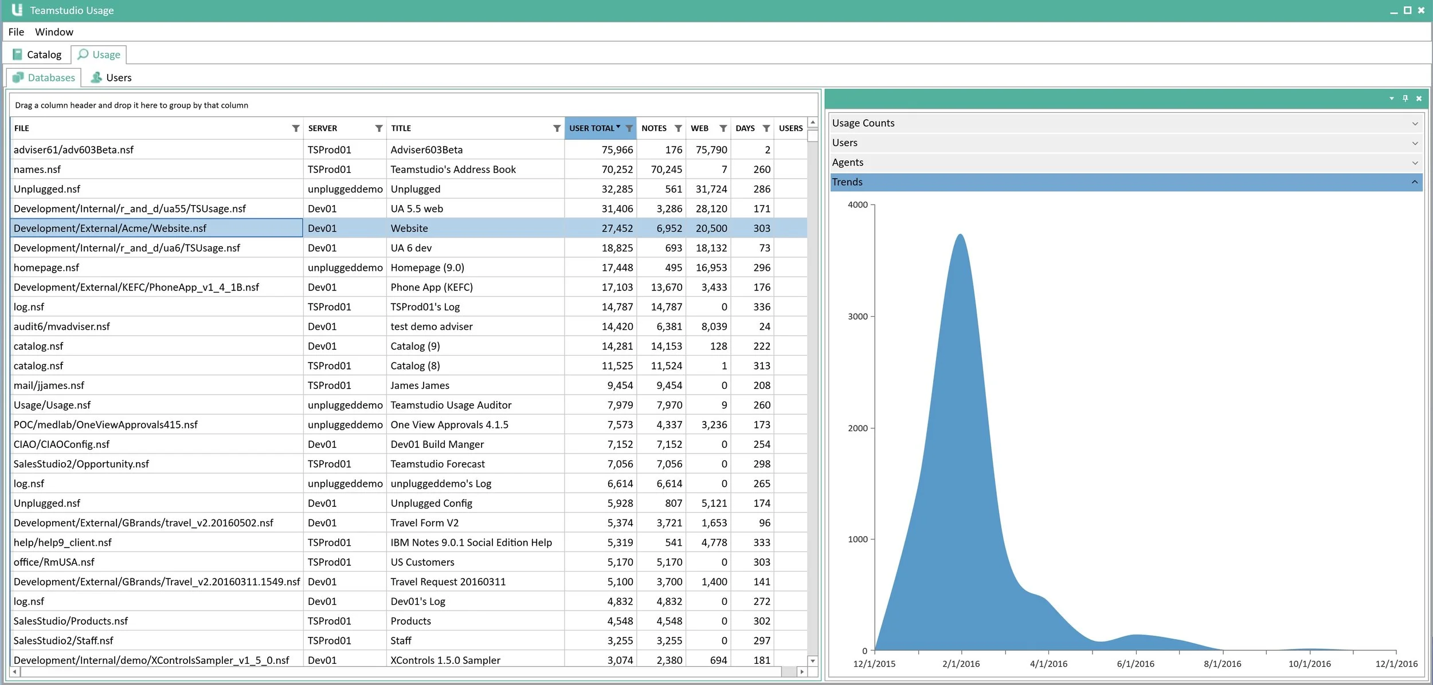
Task: Click the Trends chart blue area peak
Action: tap(960, 241)
